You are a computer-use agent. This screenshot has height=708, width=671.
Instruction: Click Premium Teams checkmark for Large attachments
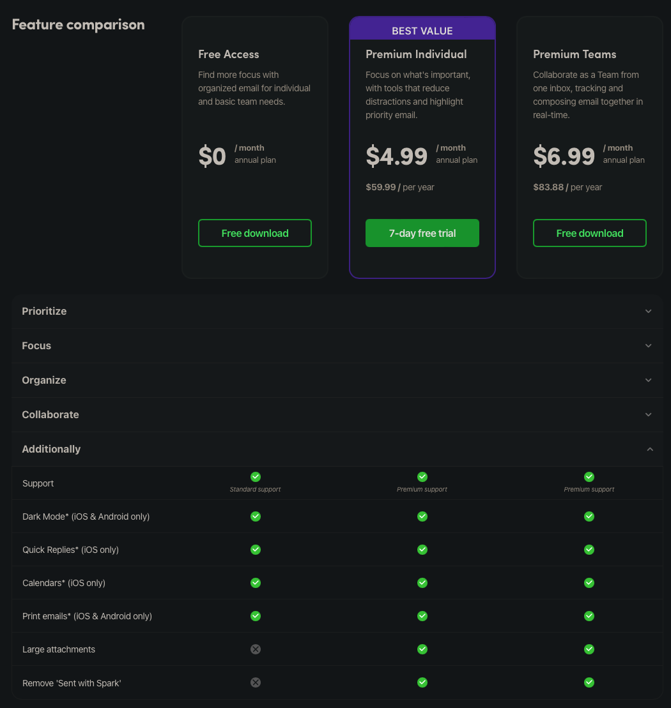click(589, 649)
